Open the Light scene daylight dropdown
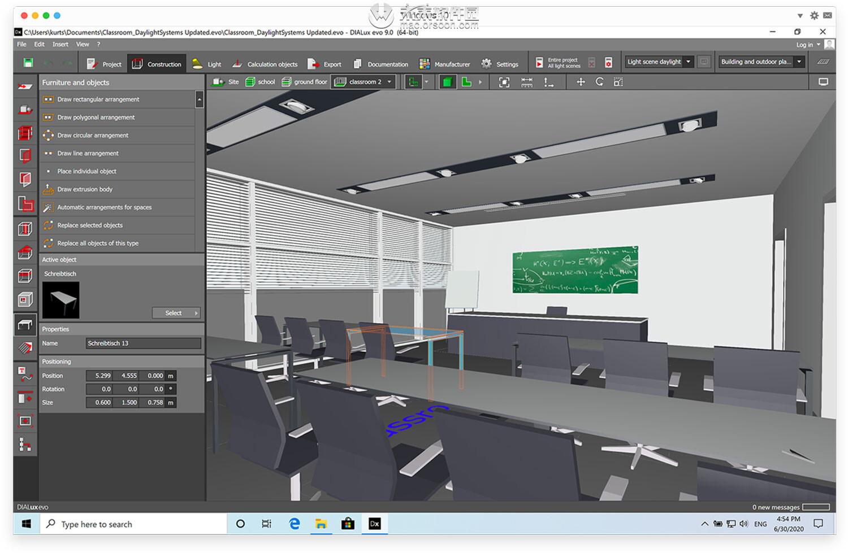This screenshot has width=848, height=553. 688,62
